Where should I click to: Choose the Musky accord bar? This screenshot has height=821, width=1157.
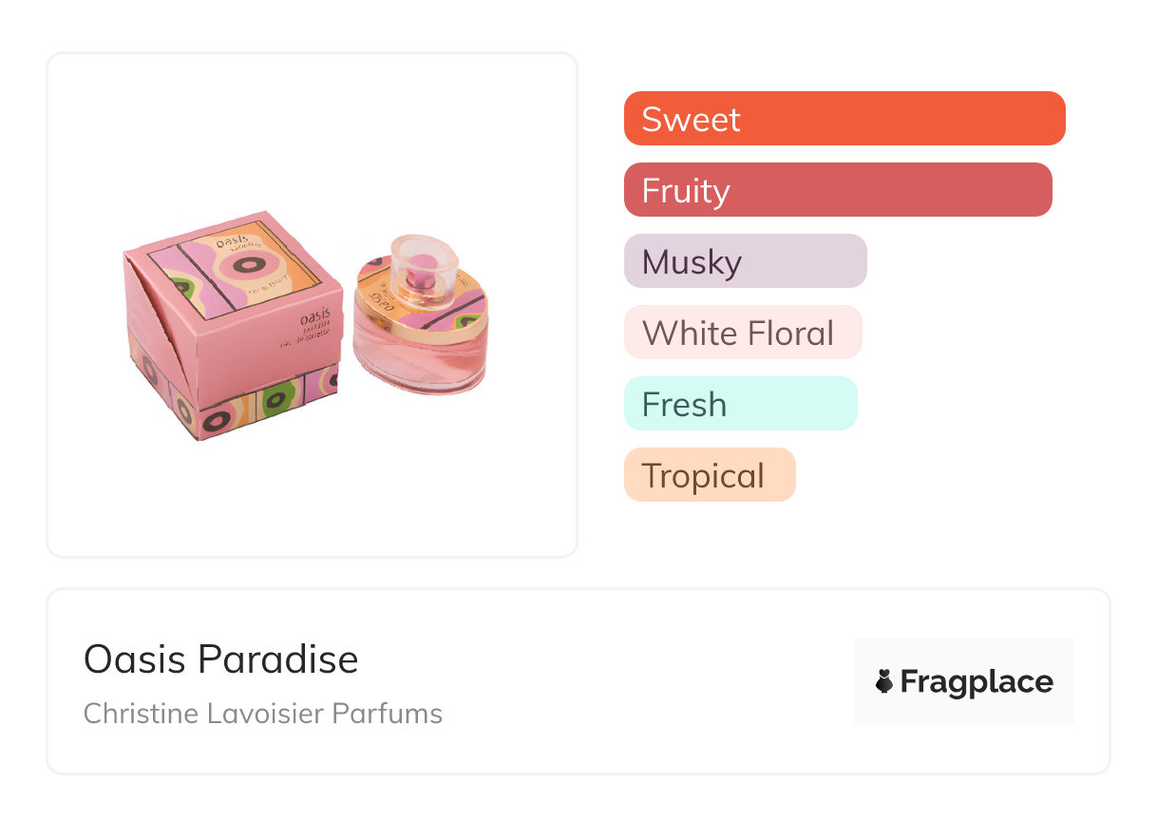pos(745,261)
